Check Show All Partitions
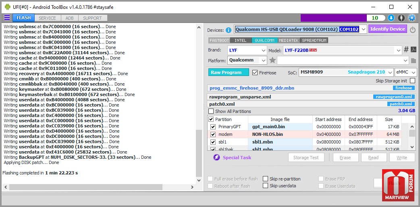 pyautogui.click(x=211, y=111)
